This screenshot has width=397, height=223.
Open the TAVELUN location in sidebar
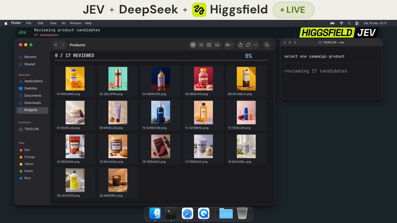[32, 129]
